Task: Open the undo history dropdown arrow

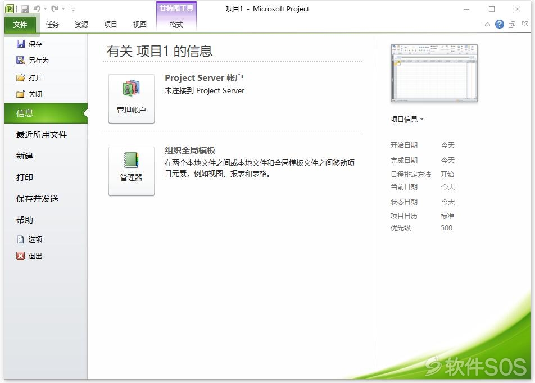Action: tap(45, 9)
